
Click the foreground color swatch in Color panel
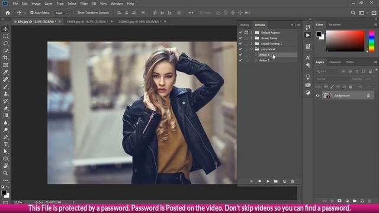coord(319,34)
